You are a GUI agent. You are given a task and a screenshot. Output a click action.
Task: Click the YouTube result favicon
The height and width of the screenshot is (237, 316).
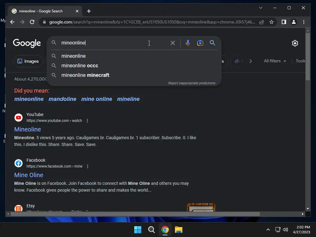coord(19,118)
